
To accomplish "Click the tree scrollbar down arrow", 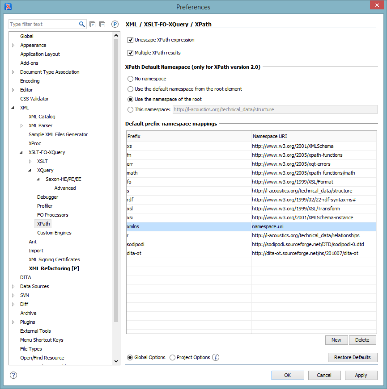I will 116,361.
